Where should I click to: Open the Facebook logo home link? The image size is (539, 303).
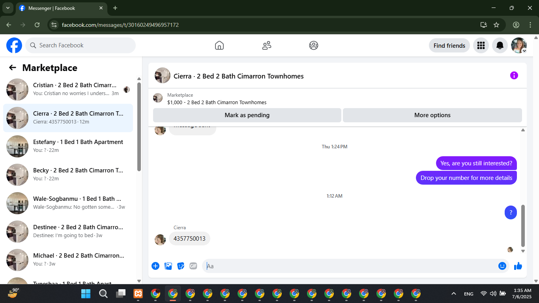point(14,45)
